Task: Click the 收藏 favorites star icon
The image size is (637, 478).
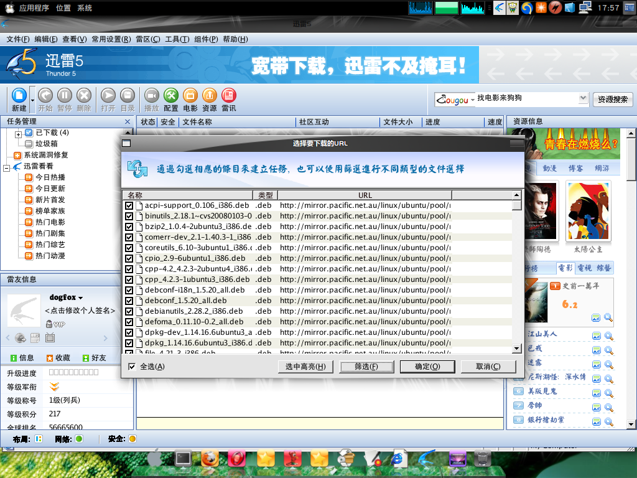Action: click(x=50, y=358)
